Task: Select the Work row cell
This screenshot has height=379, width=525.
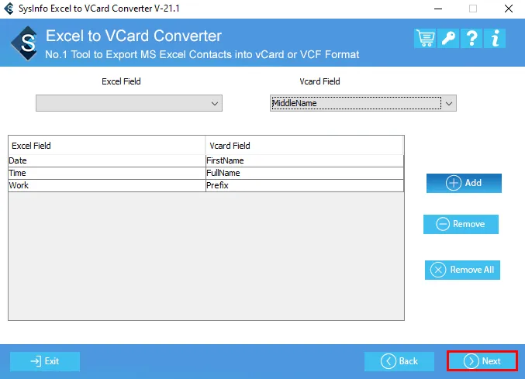Action: click(x=107, y=185)
